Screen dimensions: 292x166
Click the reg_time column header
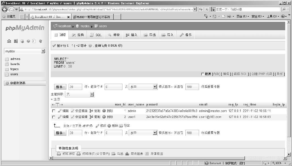point(249,105)
